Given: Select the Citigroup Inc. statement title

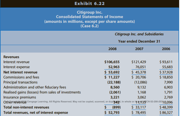Looking at the screenshot, I should (89, 13).
